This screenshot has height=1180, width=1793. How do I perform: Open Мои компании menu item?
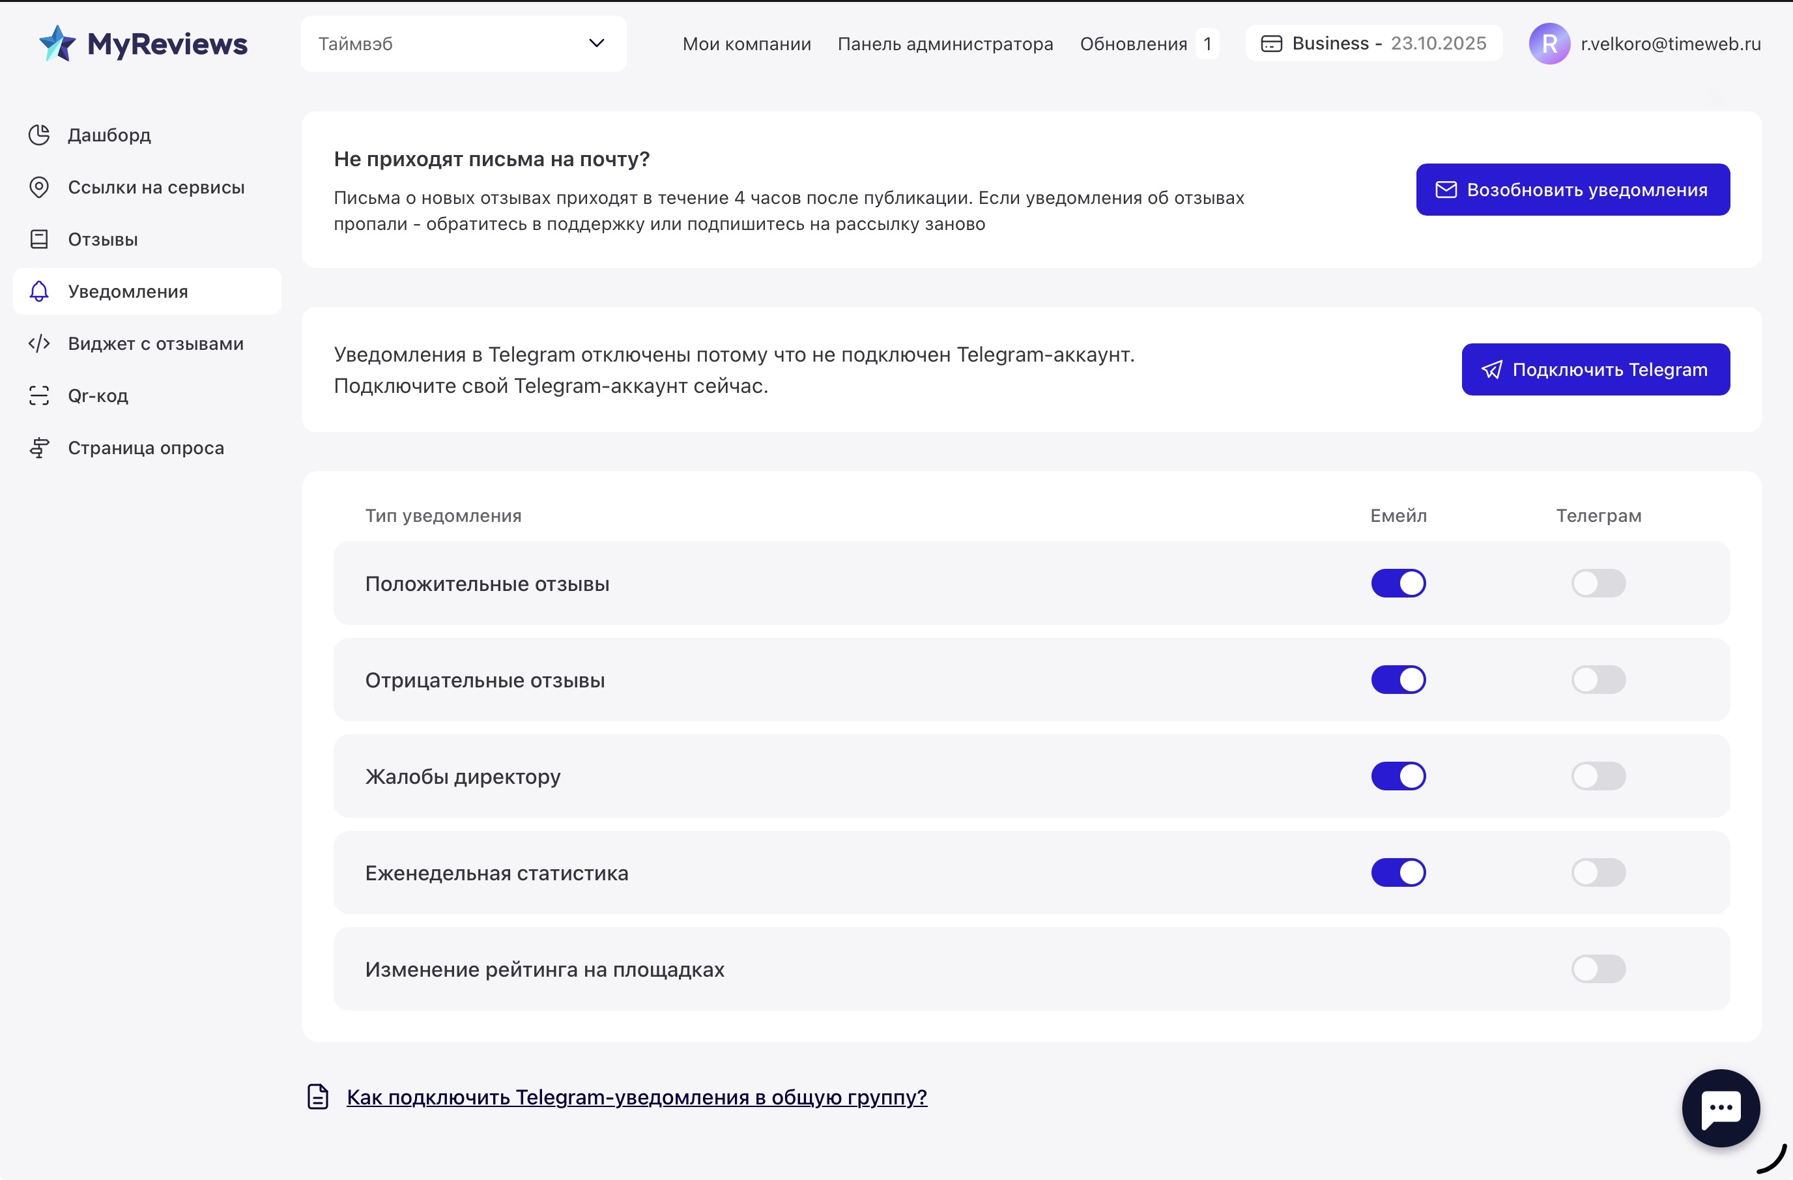point(746,44)
